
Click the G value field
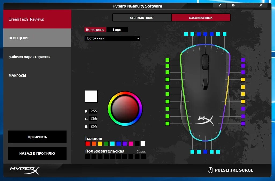click(93, 118)
